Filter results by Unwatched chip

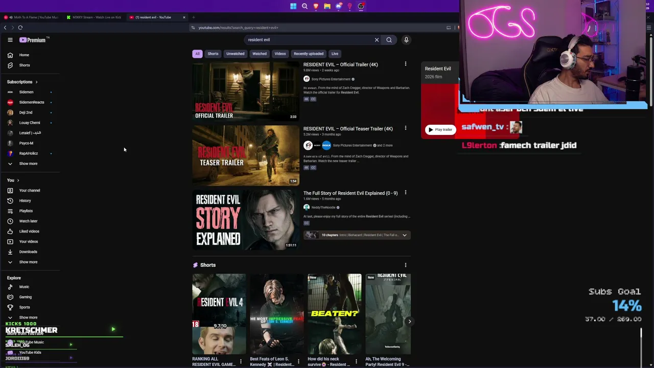[236, 54]
